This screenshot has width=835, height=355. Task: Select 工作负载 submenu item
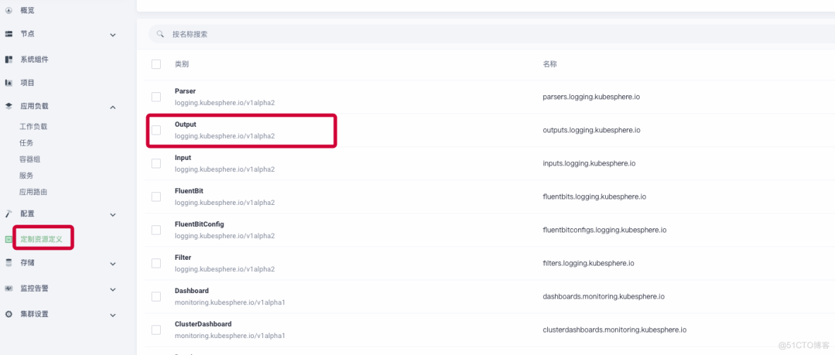point(33,127)
